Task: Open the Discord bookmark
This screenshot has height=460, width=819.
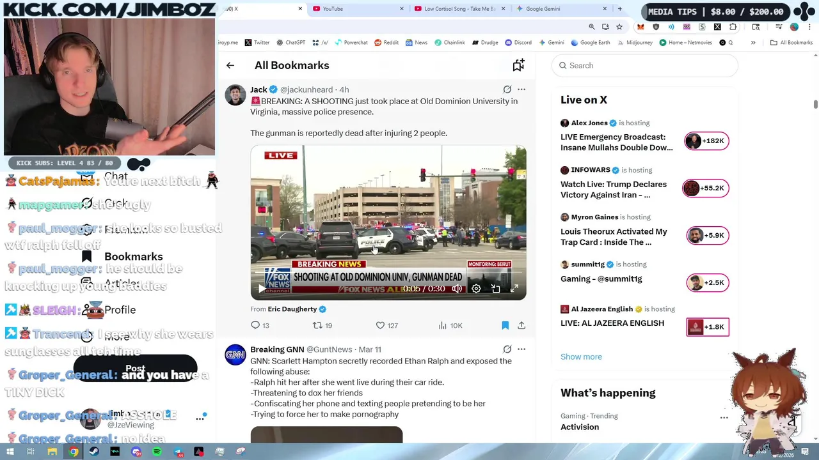Action: (x=518, y=43)
